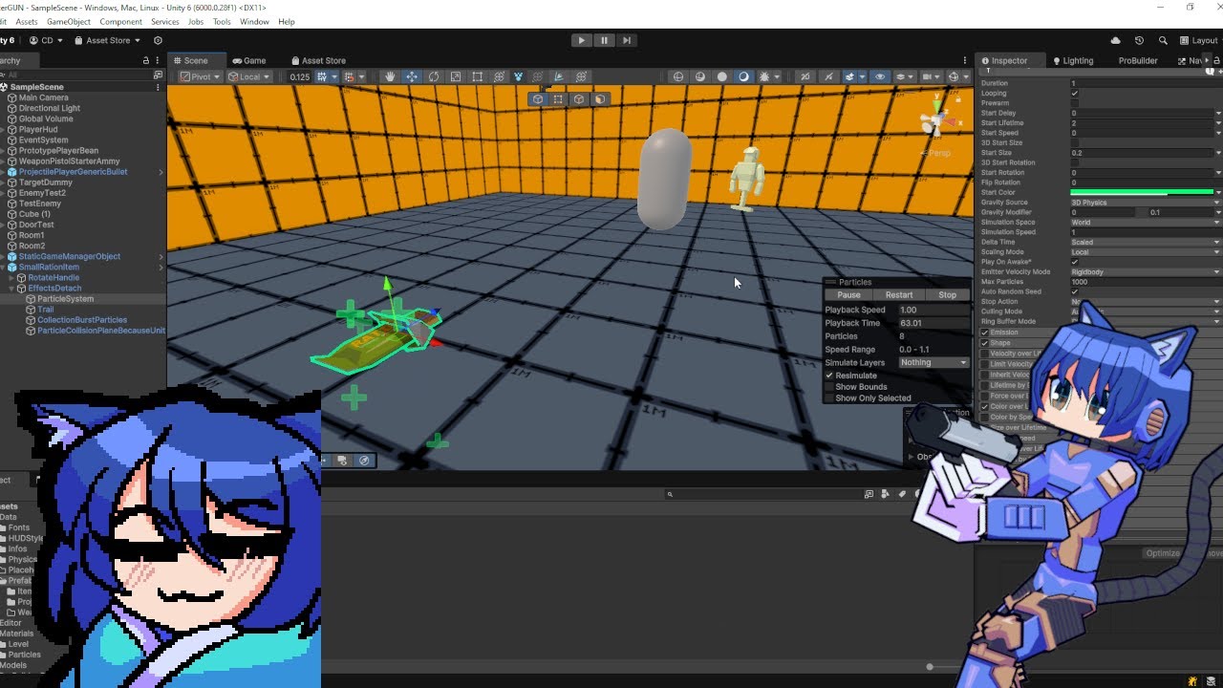Open the GameObject menu
The height and width of the screenshot is (688, 1223).
coord(69,21)
